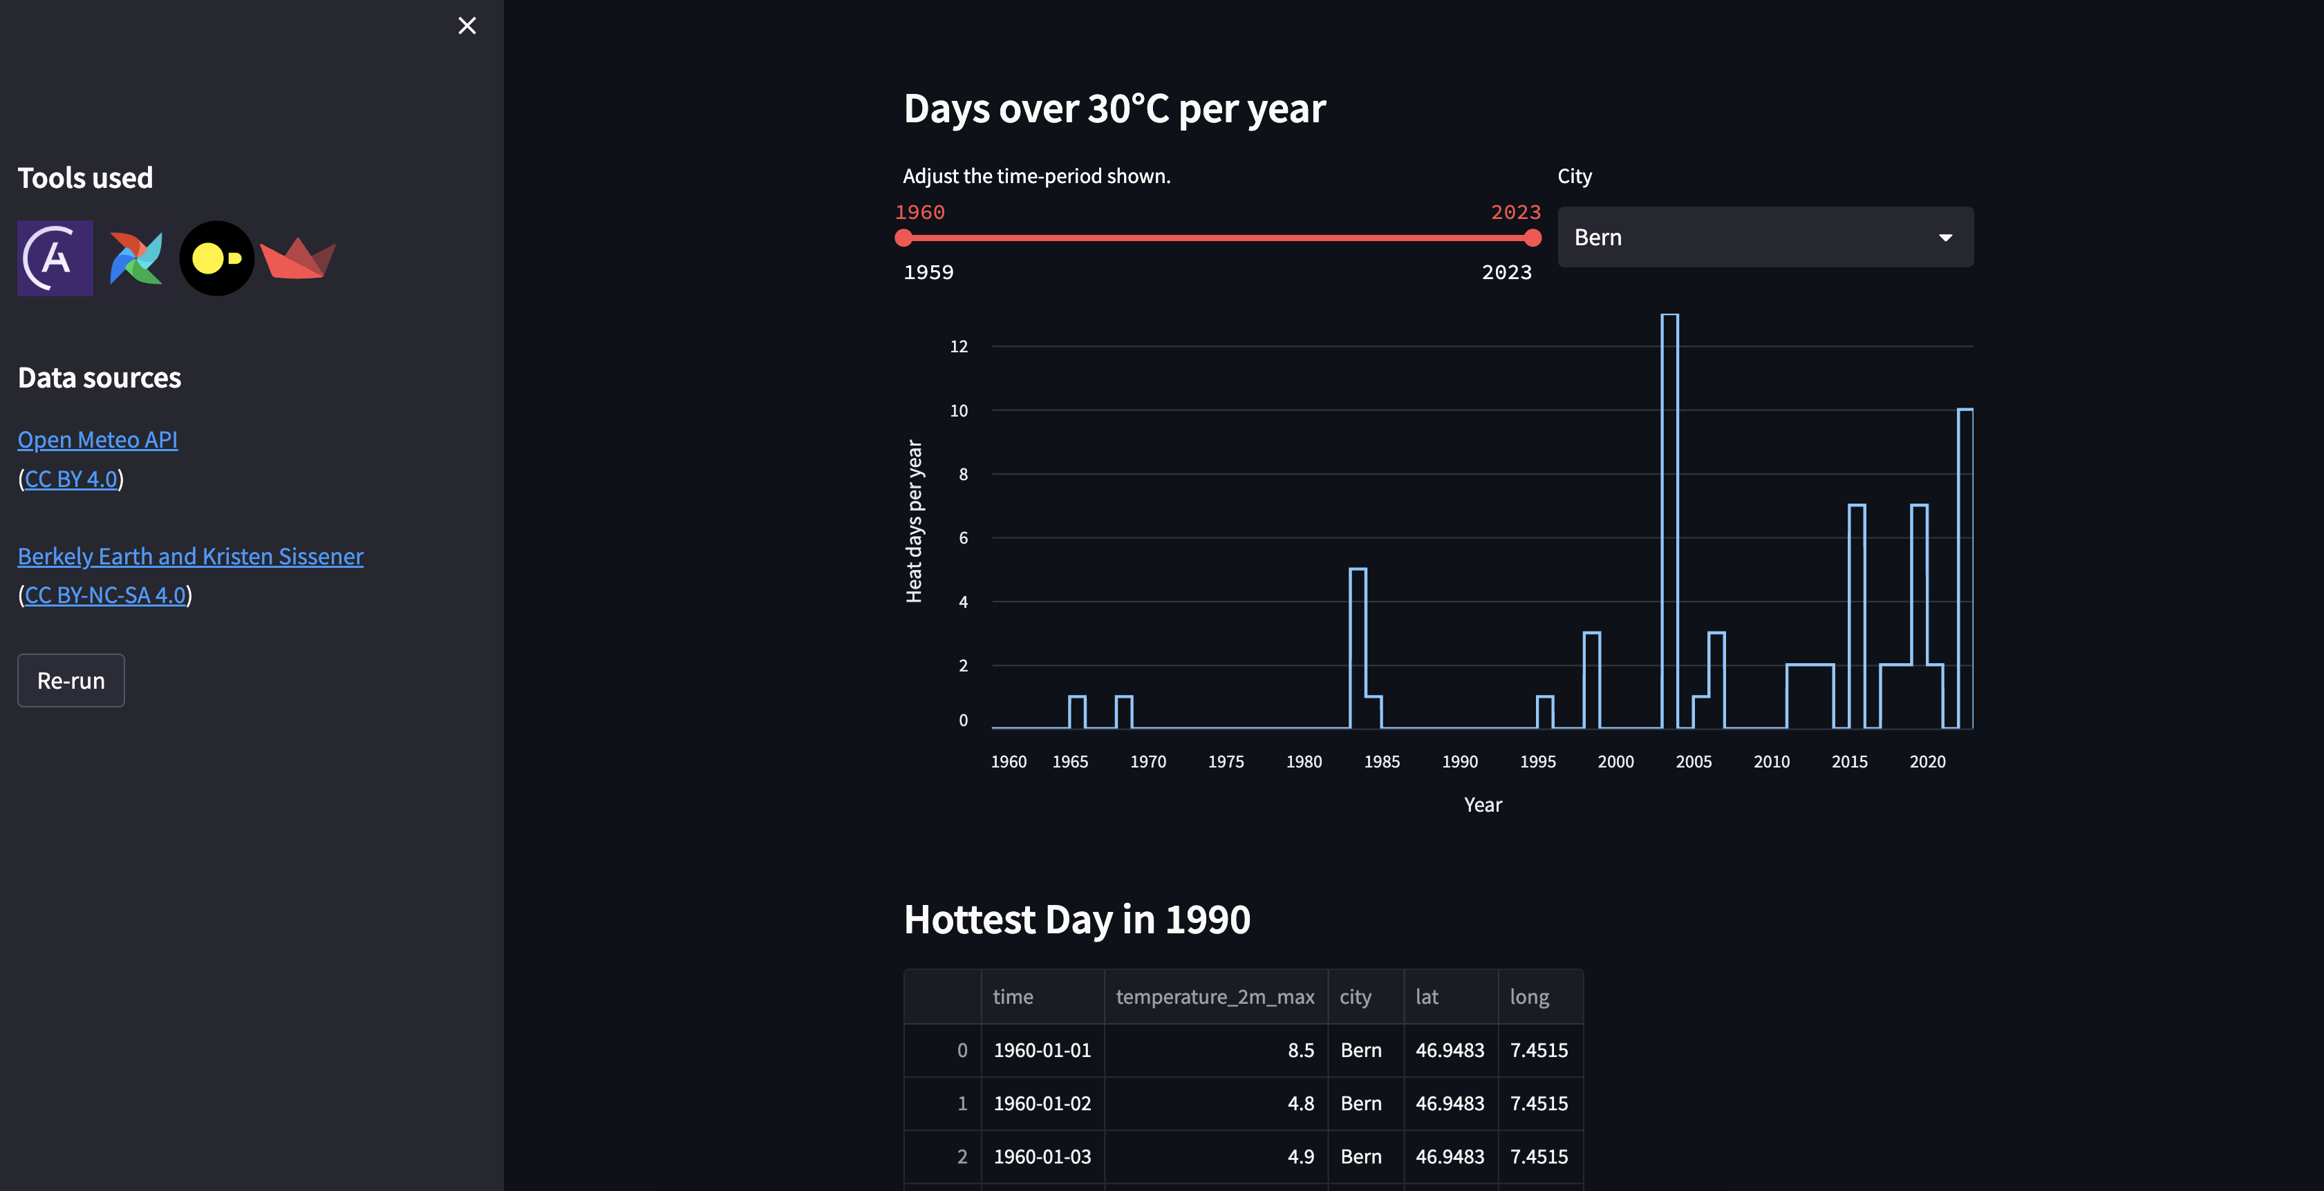
Task: Click the yellow and black DuckDB icon
Action: point(216,259)
